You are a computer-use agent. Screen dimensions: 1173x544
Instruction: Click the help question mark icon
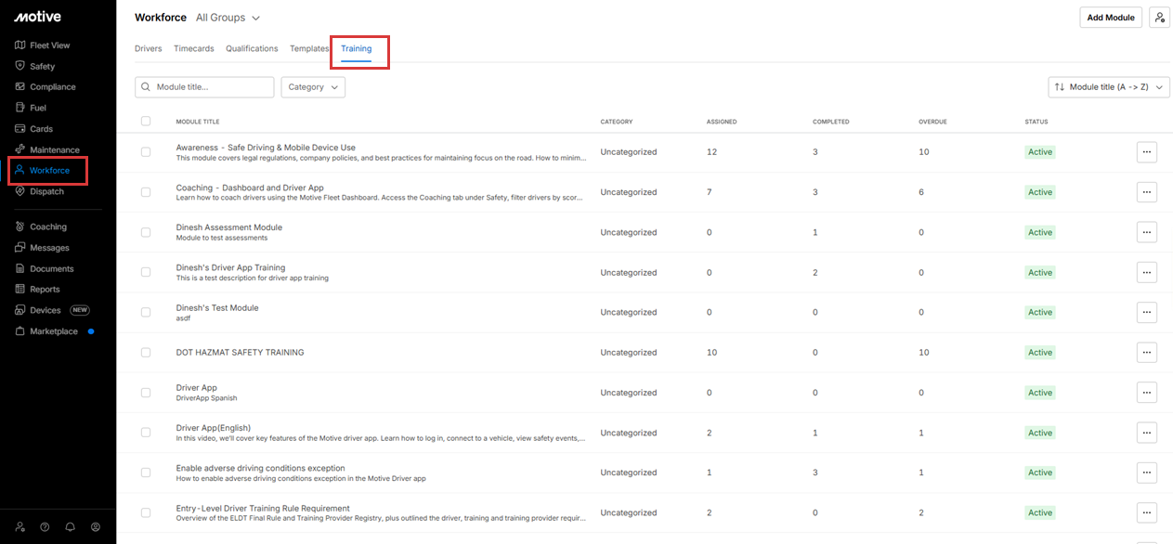point(45,526)
